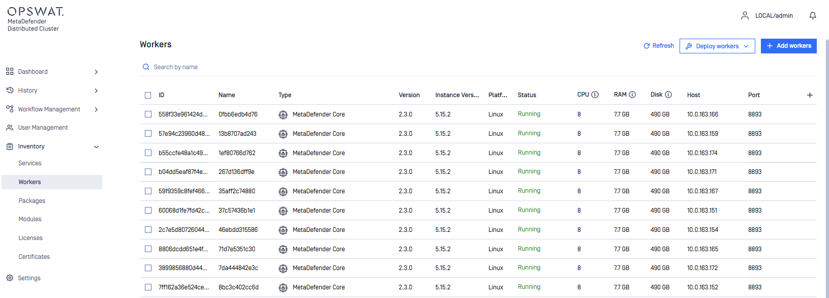Expand the Dashboard menu chevron
The image size is (829, 298).
pos(96,72)
